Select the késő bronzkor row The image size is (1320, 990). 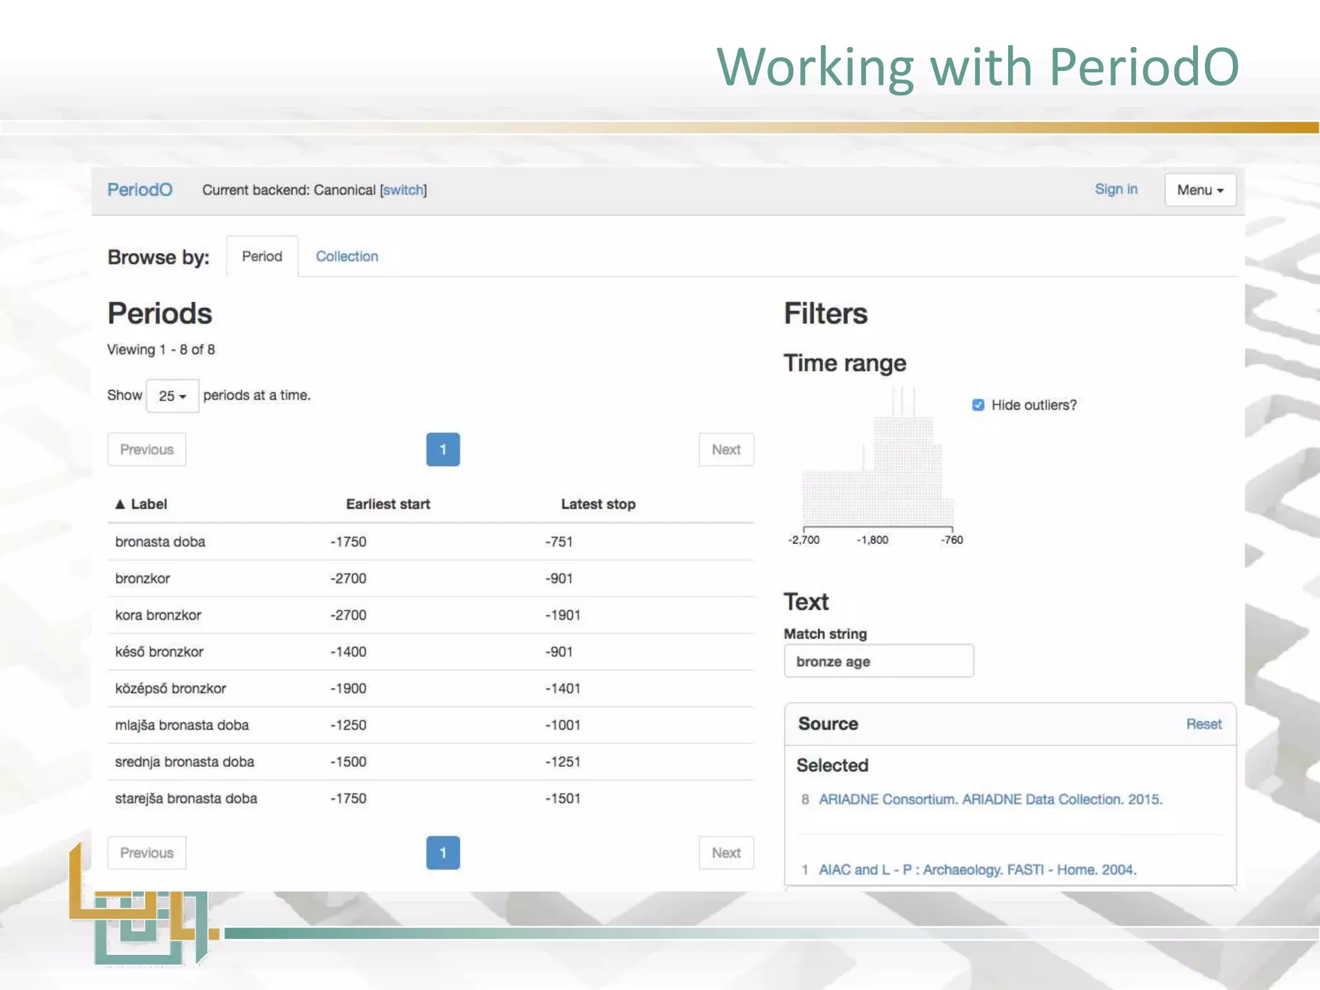[431, 652]
